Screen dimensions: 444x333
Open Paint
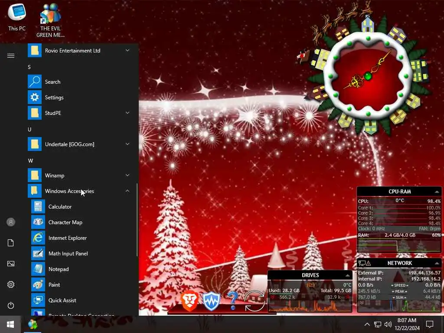pyautogui.click(x=79, y=284)
